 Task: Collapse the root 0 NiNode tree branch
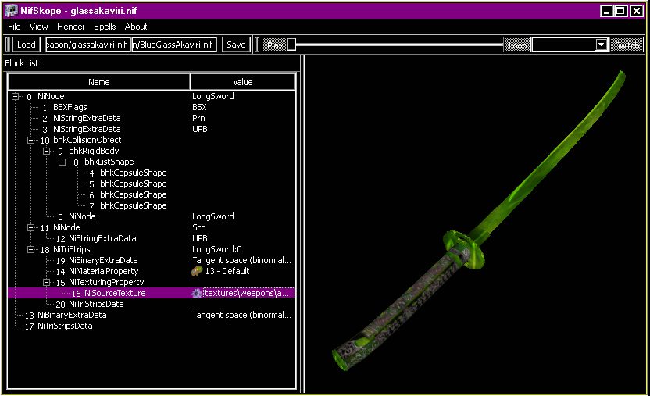click(16, 97)
